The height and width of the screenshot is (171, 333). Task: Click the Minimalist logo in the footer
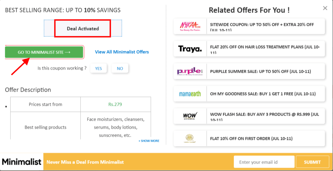click(21, 162)
